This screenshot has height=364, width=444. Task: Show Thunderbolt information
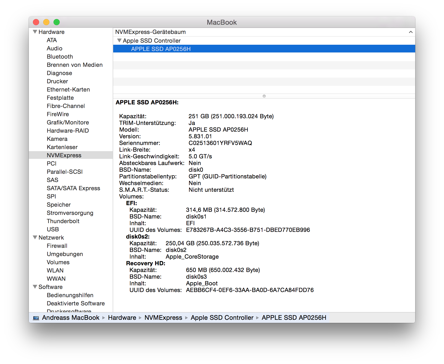point(63,221)
